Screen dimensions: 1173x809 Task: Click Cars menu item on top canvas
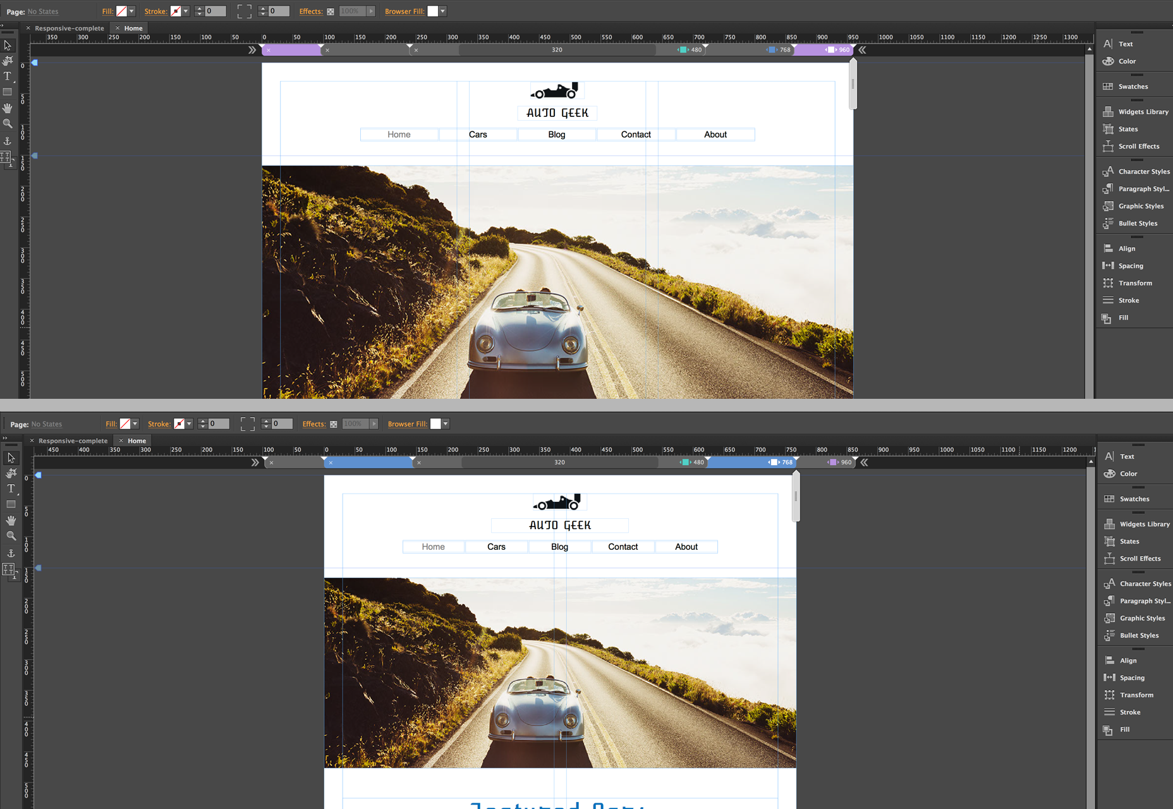478,135
